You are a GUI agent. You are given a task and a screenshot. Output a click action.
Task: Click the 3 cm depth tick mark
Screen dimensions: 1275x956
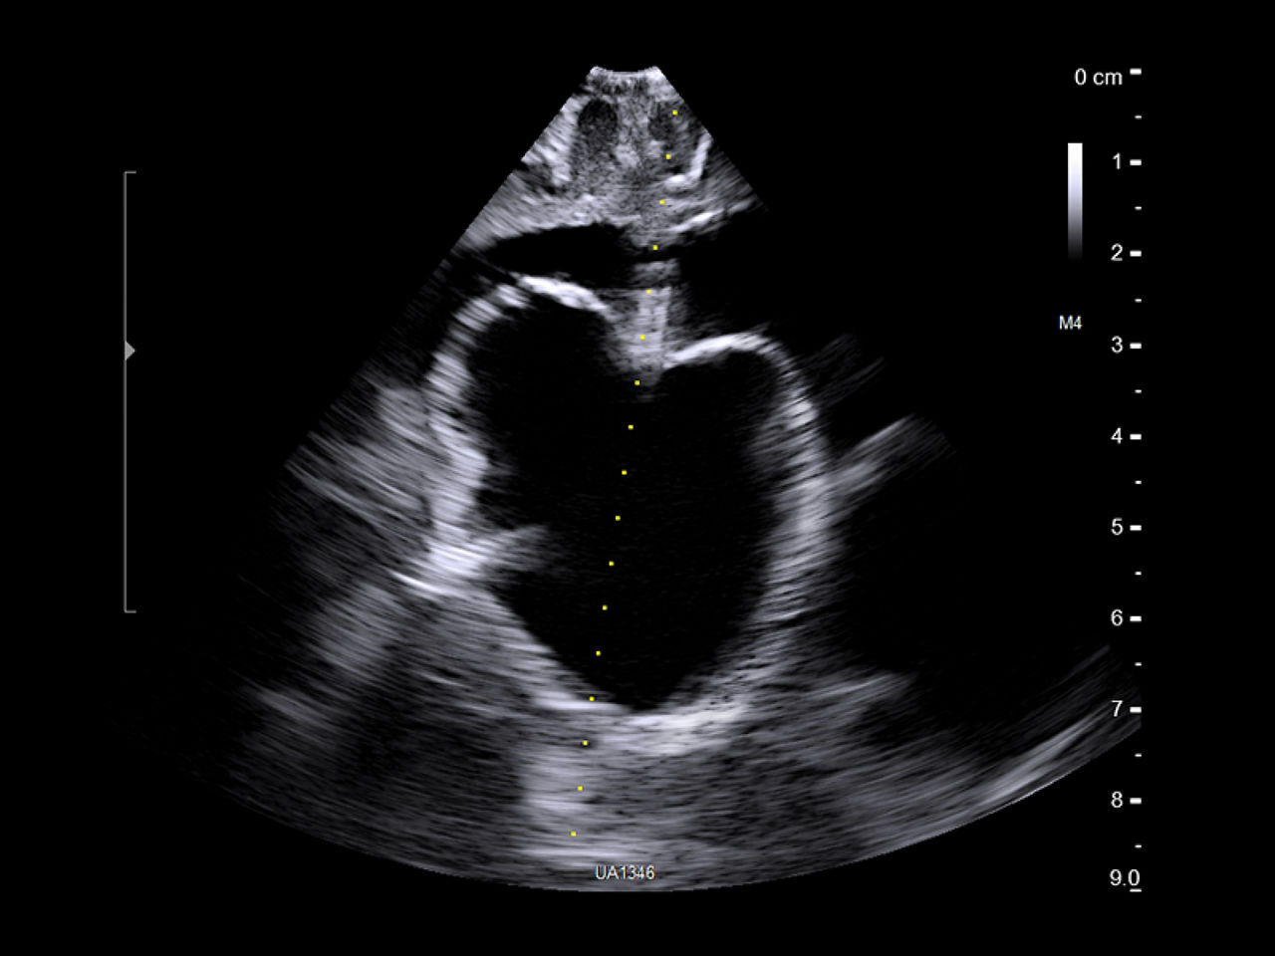point(1135,344)
